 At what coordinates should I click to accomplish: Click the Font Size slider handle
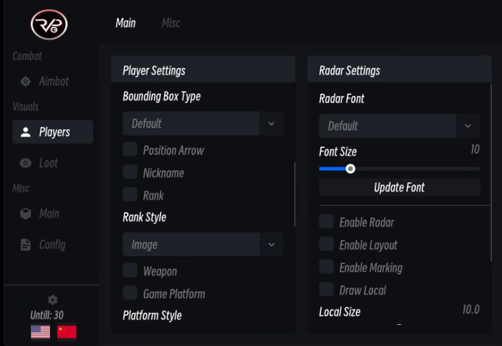coord(351,169)
